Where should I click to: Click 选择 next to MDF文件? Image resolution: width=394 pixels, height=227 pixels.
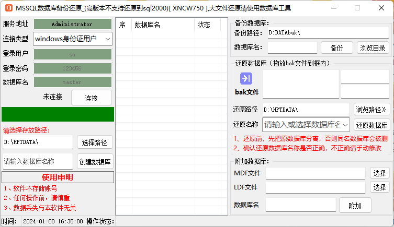tap(379, 173)
